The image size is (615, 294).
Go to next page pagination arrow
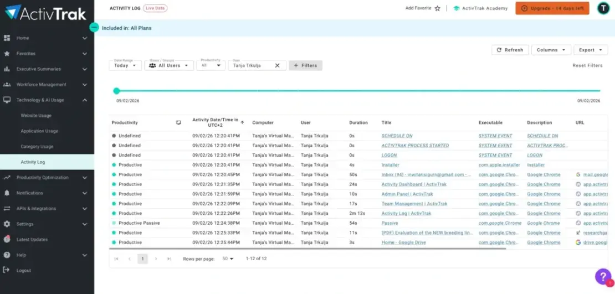point(156,259)
